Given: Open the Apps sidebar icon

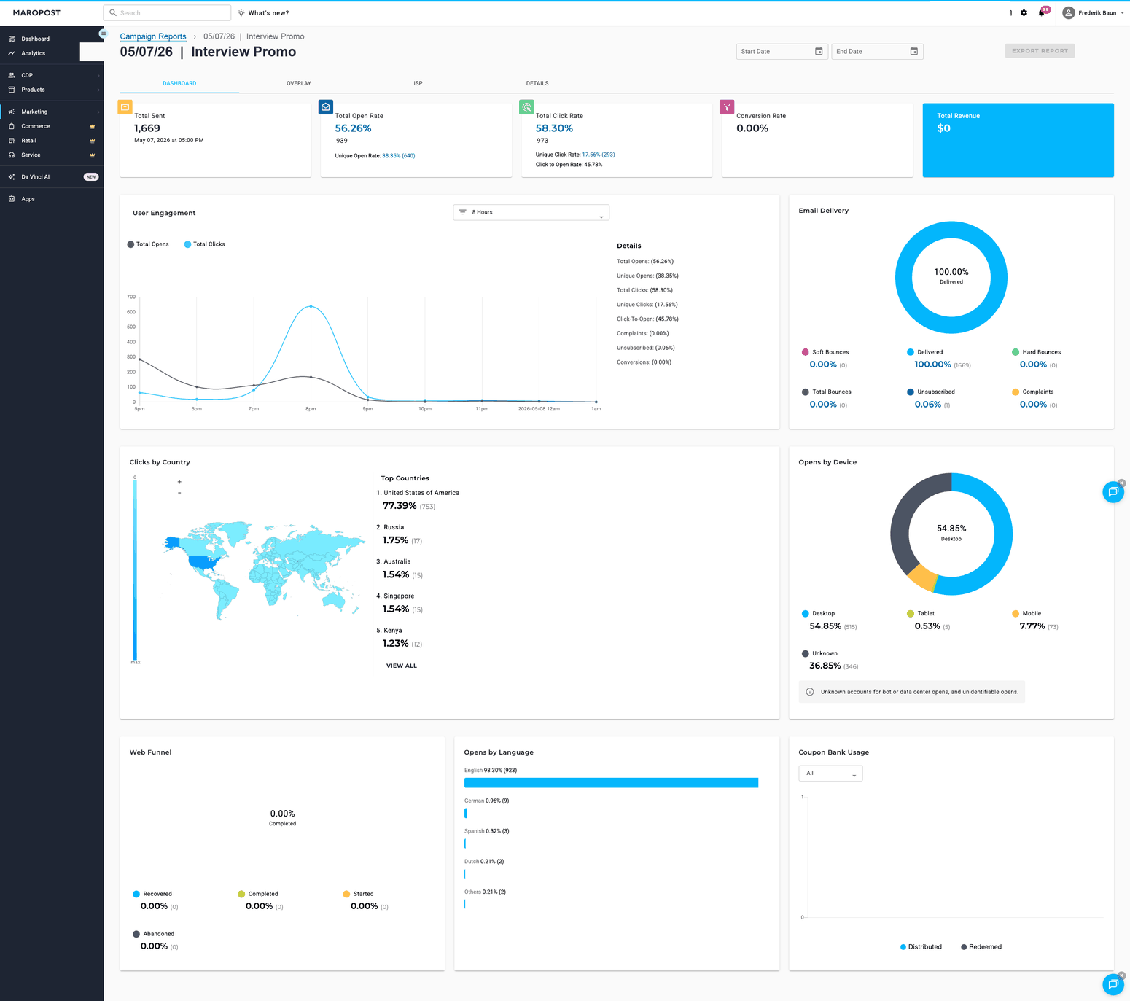Looking at the screenshot, I should tap(12, 199).
